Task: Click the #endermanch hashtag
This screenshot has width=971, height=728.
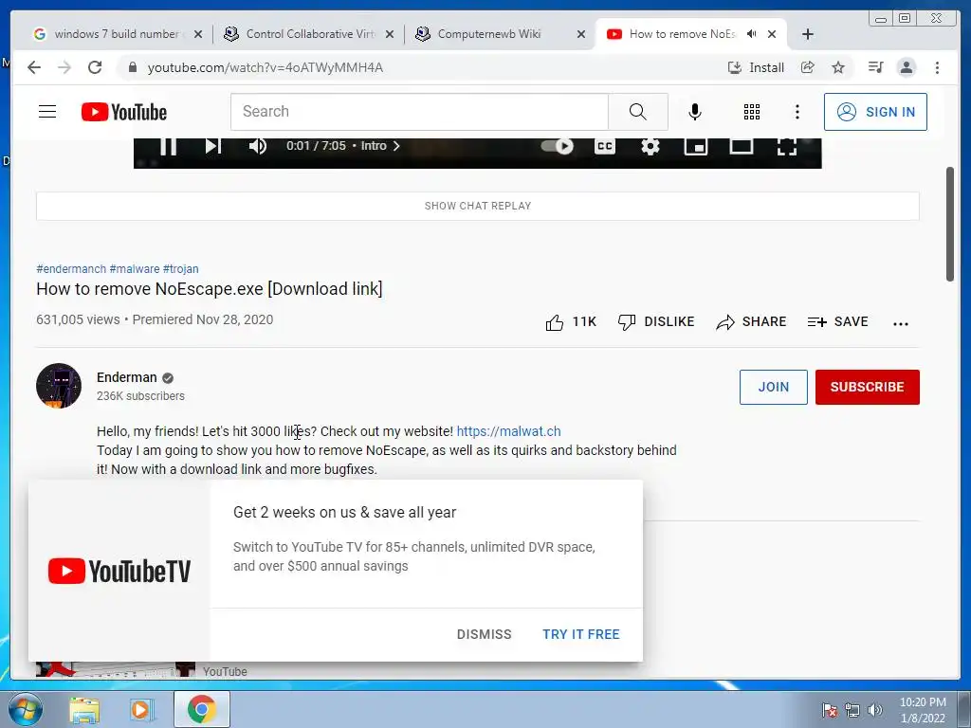Action: 71,268
